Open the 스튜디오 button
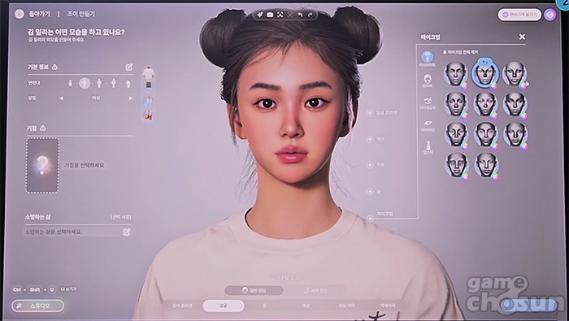Screen dimensions: 569x321 (37, 306)
